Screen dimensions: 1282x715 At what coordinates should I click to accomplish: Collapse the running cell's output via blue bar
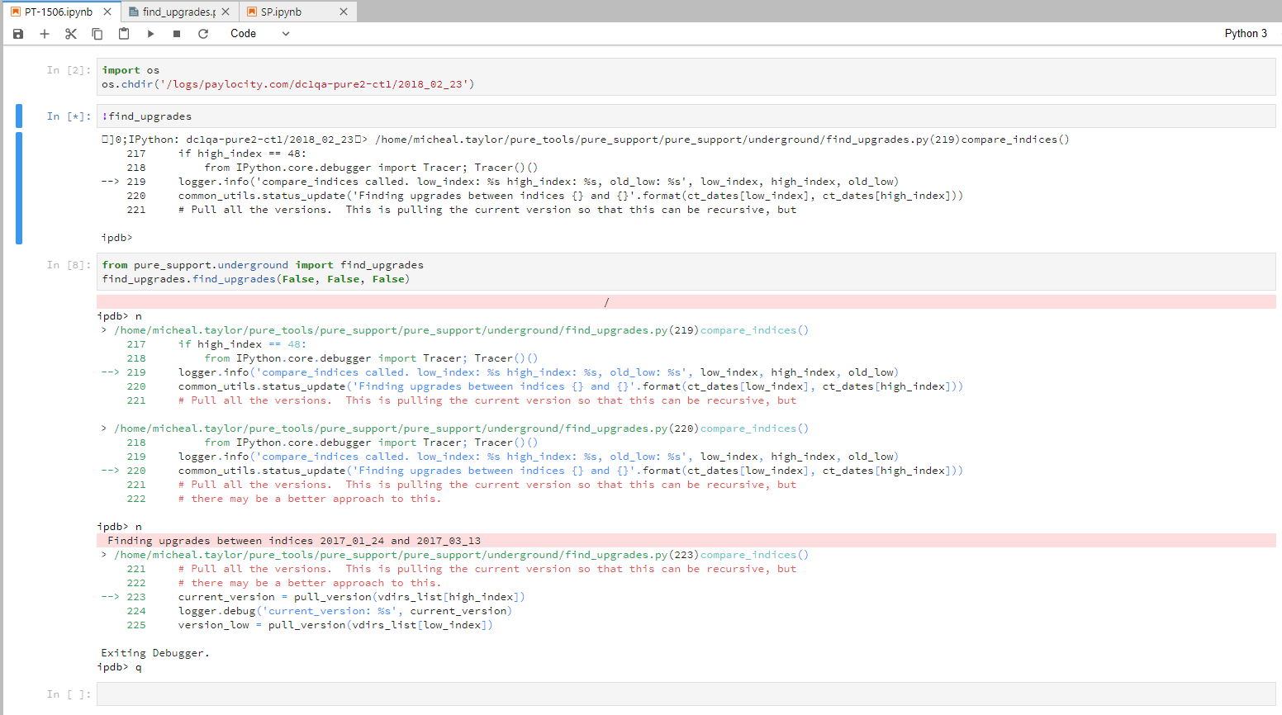[19, 188]
